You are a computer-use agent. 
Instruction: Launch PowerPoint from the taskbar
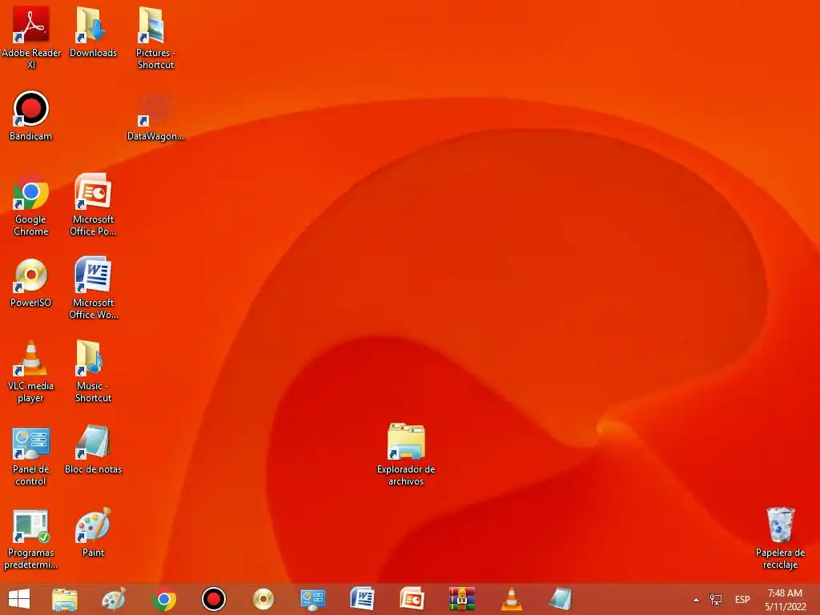point(412,599)
